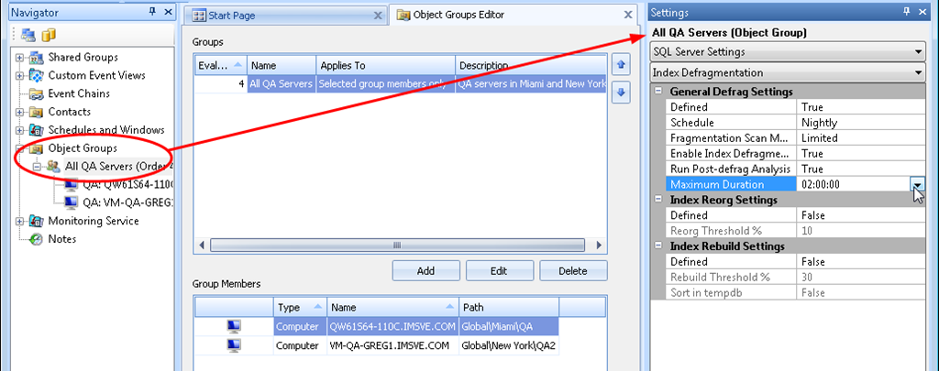This screenshot has height=371, width=939.
Task: Move group down with the down arrow
Action: click(621, 93)
